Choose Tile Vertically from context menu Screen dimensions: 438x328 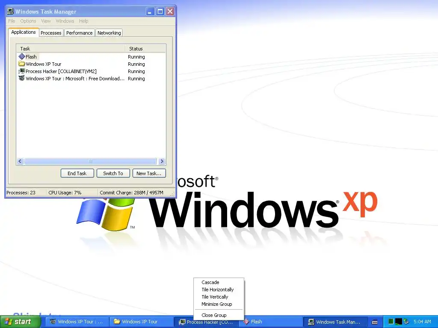pos(219,297)
